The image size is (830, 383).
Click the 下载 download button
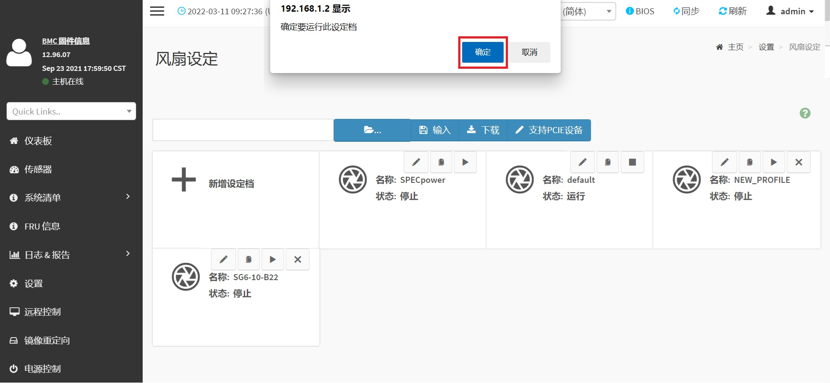(x=483, y=130)
